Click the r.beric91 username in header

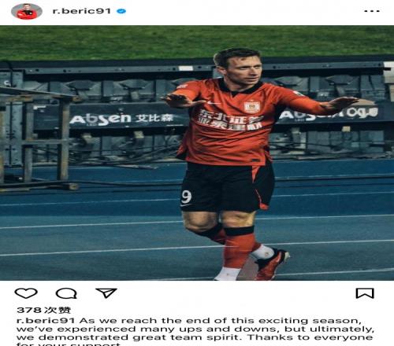coord(82,11)
